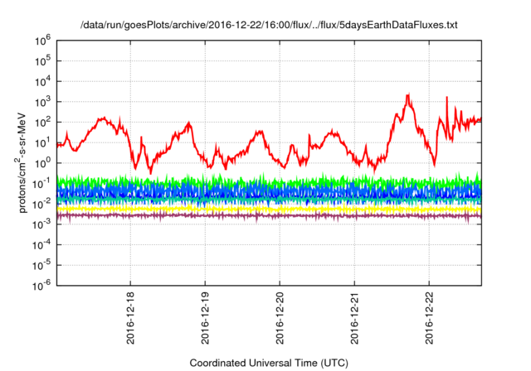Click the 10^3 y-axis tick label

coord(42,102)
